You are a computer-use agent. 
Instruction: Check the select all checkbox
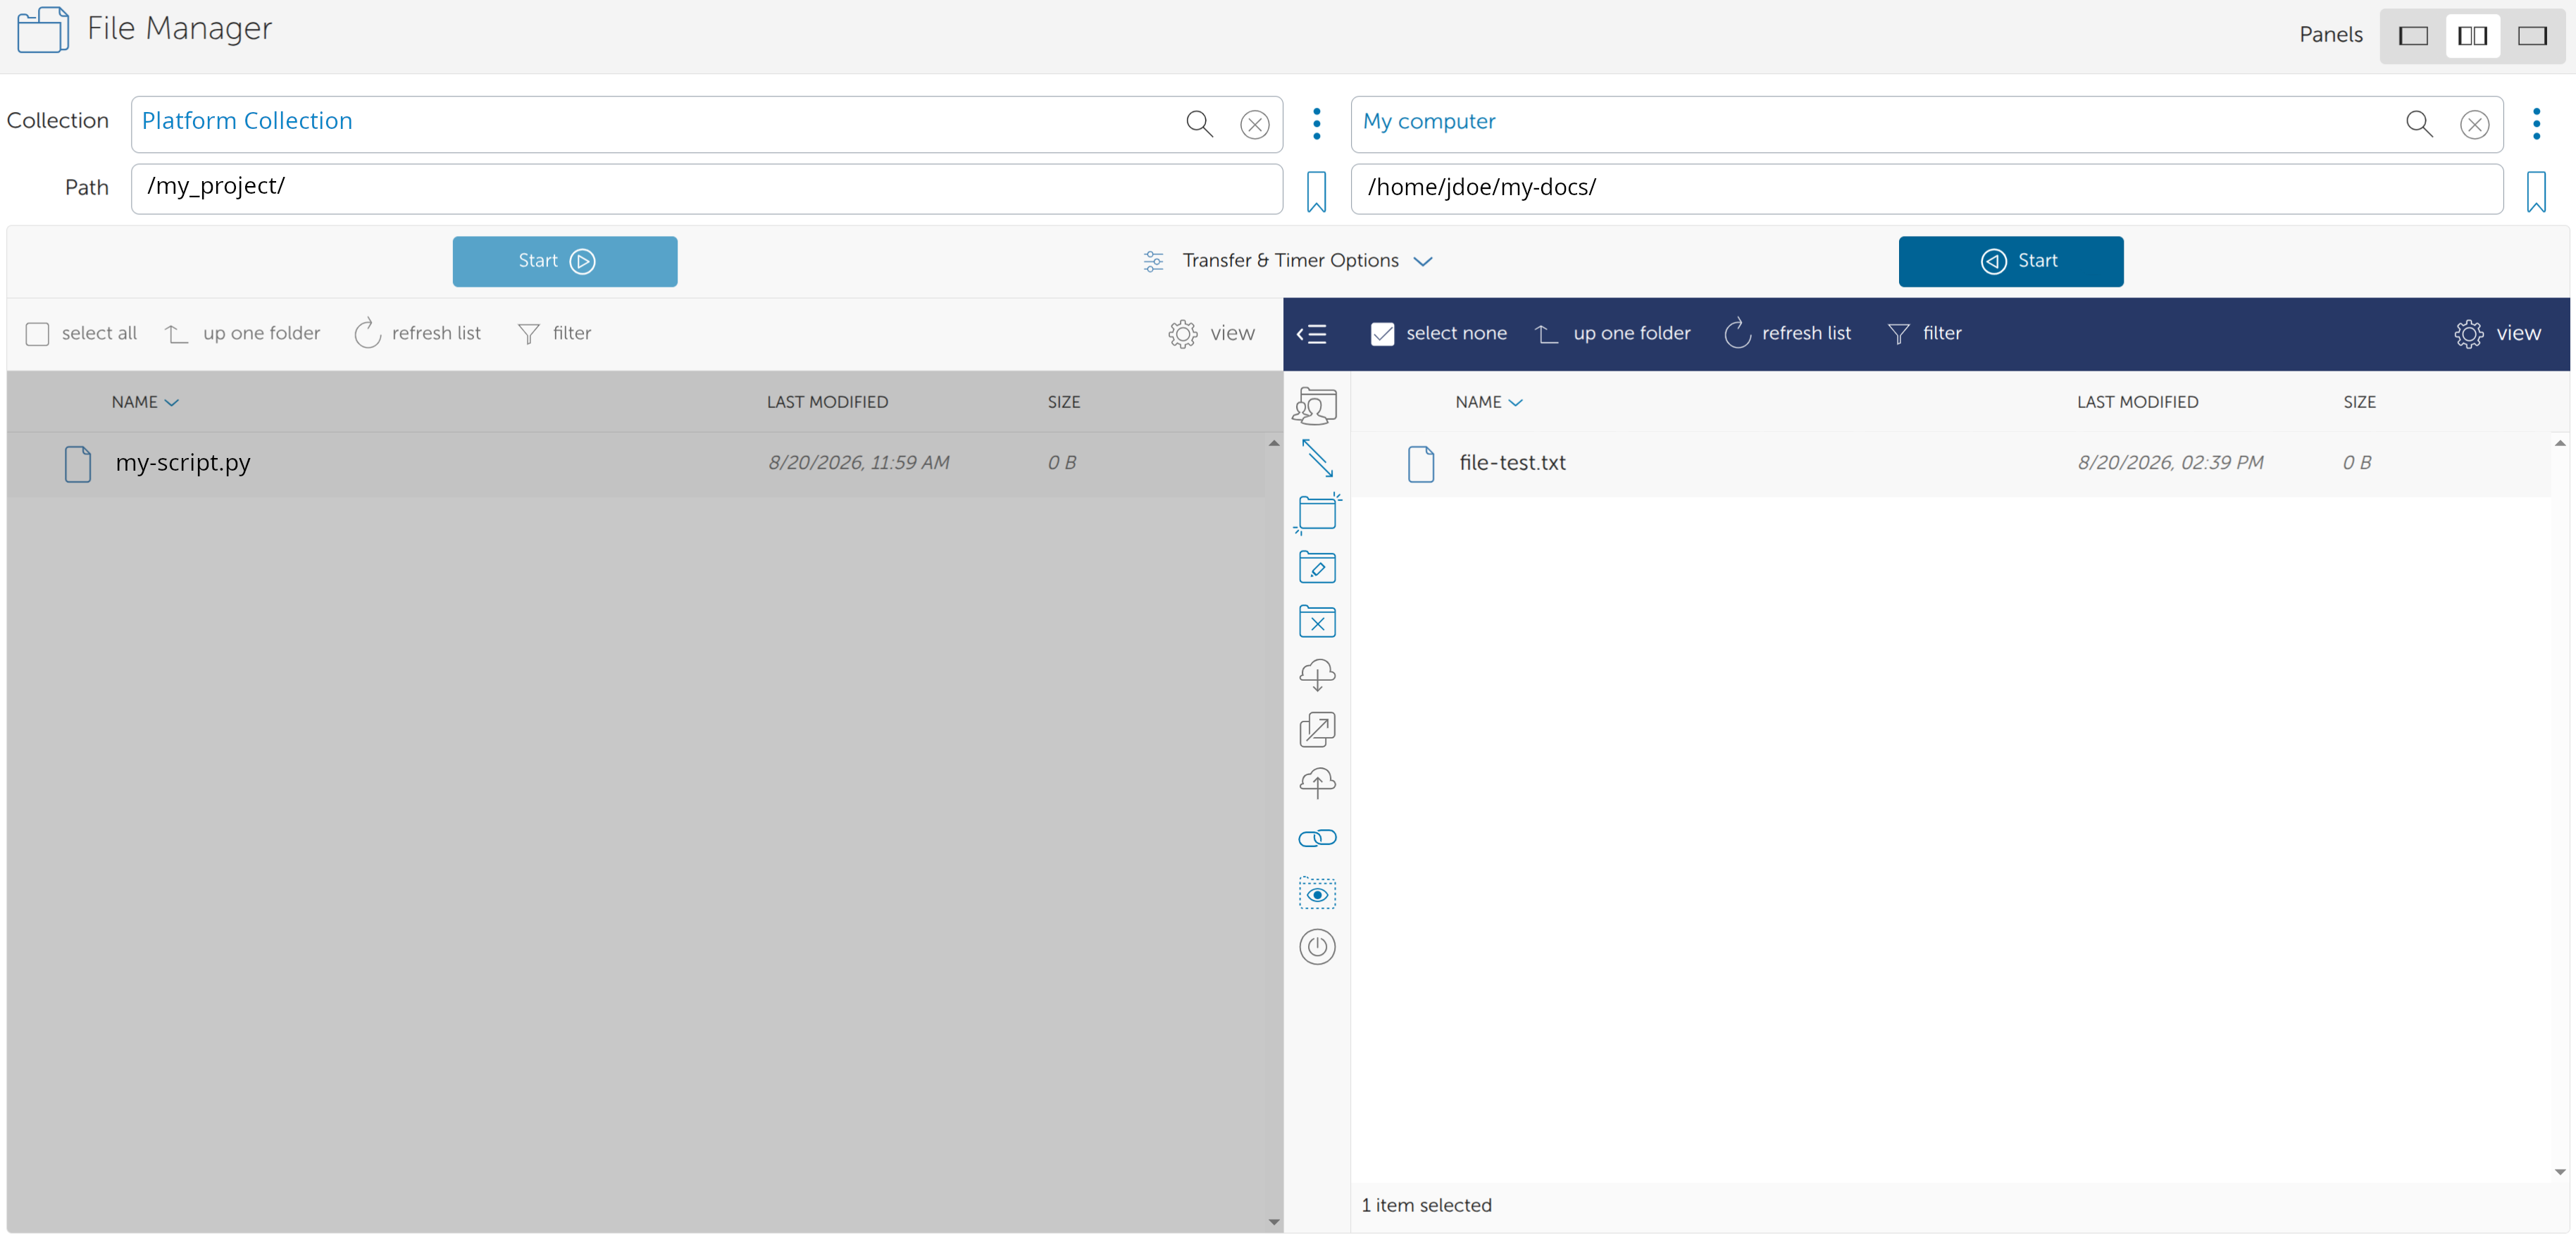click(x=37, y=333)
